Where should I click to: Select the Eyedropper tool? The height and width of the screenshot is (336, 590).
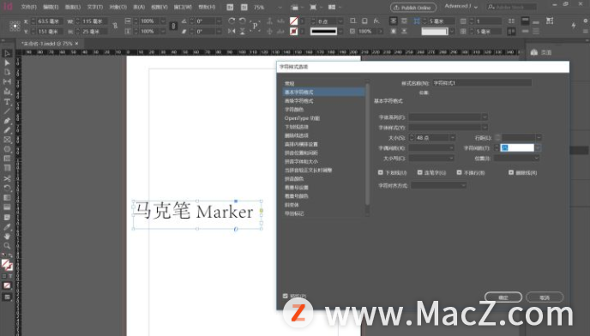coord(7,227)
